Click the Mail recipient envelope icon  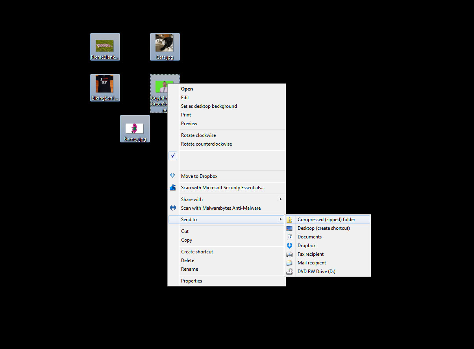[x=289, y=263]
